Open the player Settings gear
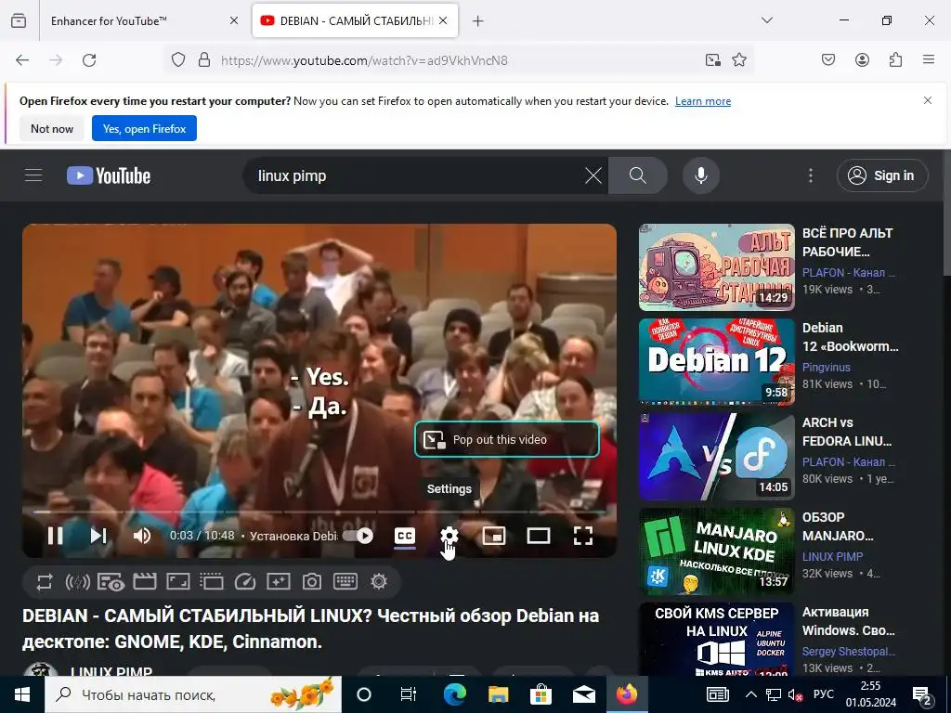The width and height of the screenshot is (951, 713). click(449, 536)
